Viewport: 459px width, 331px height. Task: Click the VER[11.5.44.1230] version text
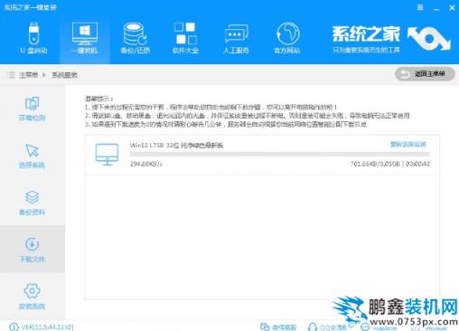coord(47,327)
